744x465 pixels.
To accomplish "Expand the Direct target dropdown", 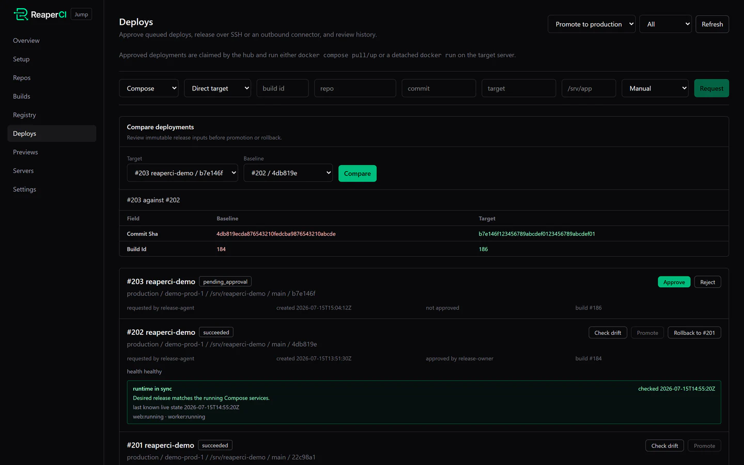I will pos(218,88).
